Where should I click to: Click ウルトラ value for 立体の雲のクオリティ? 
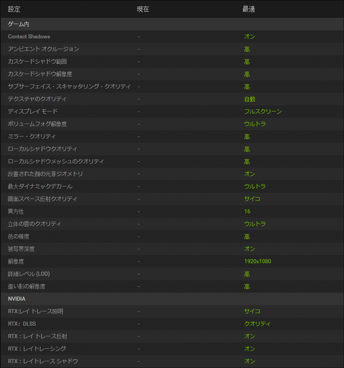pyautogui.click(x=255, y=224)
